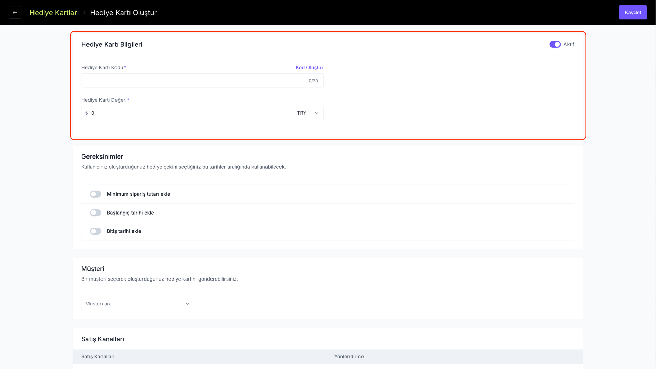Open the Hediye Kartları breadcrumb

[x=54, y=13]
